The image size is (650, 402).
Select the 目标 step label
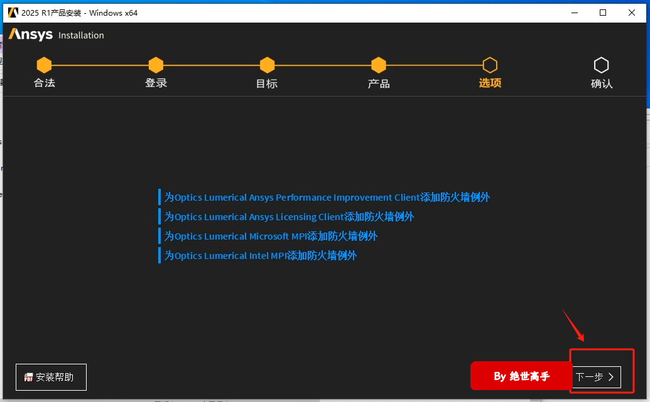(x=267, y=83)
